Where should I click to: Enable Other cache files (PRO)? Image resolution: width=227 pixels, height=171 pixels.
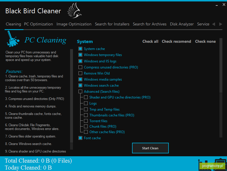[86, 132]
